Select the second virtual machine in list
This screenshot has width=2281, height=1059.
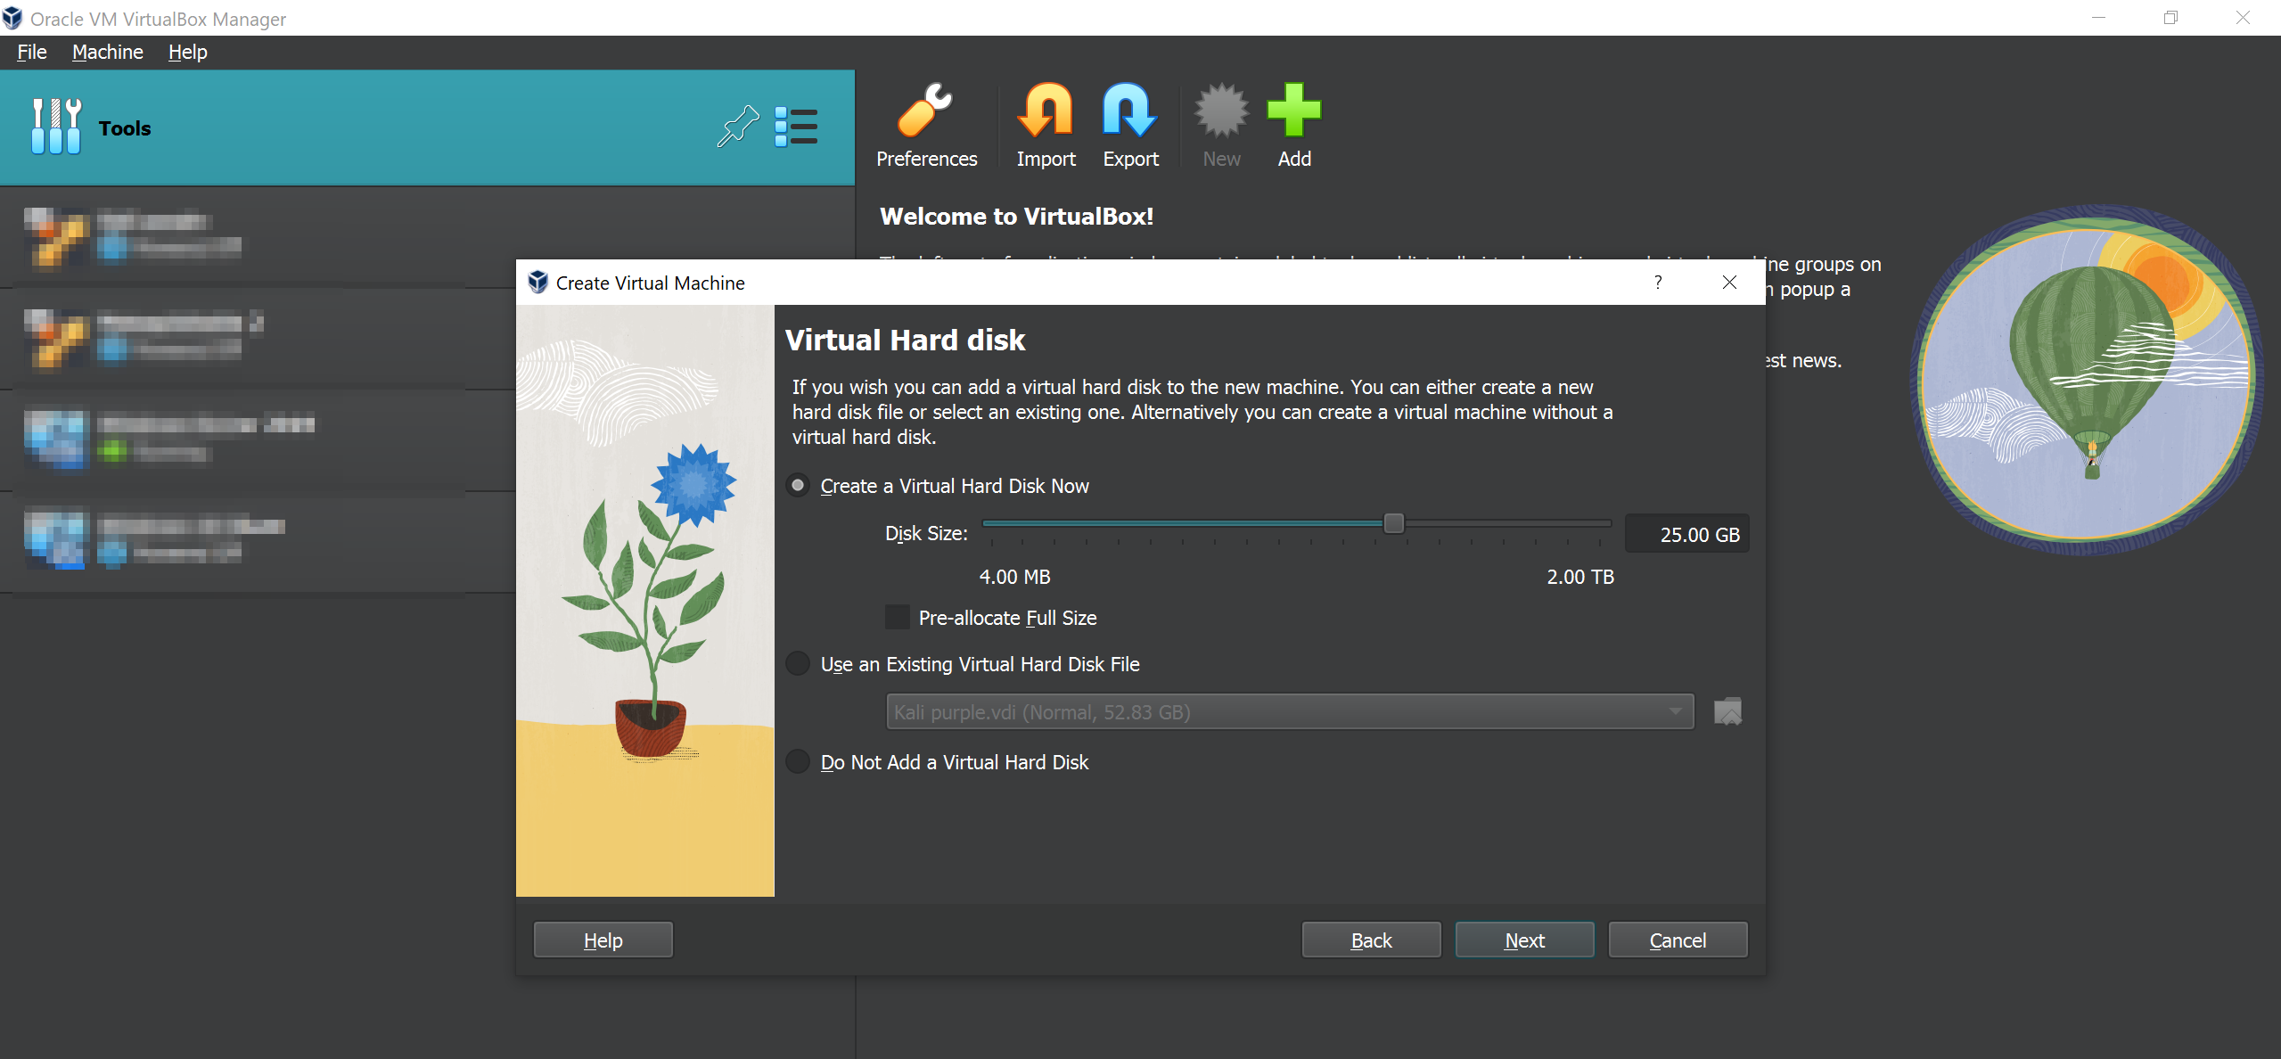tap(258, 339)
